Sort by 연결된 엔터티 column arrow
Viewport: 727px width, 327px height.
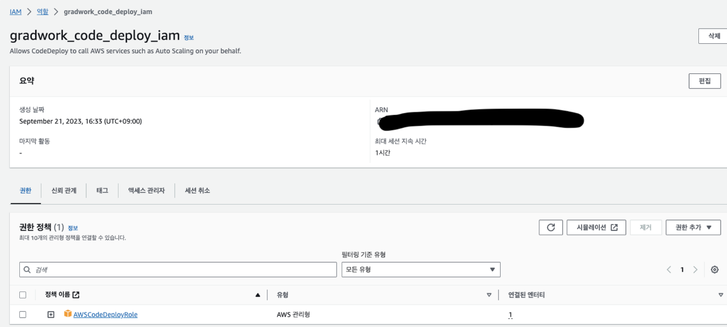[x=721, y=295]
